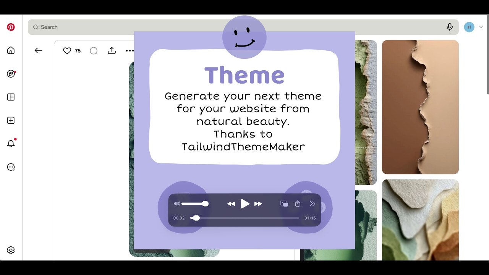Click the video player share icon
Viewport: 489px width, 275px height.
click(x=298, y=204)
